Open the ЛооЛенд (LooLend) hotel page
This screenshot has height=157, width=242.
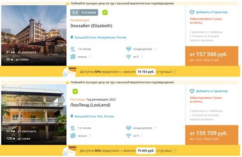click(90, 105)
